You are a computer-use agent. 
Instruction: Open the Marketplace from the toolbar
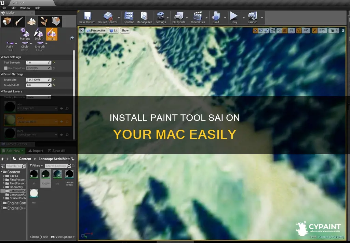click(x=144, y=18)
